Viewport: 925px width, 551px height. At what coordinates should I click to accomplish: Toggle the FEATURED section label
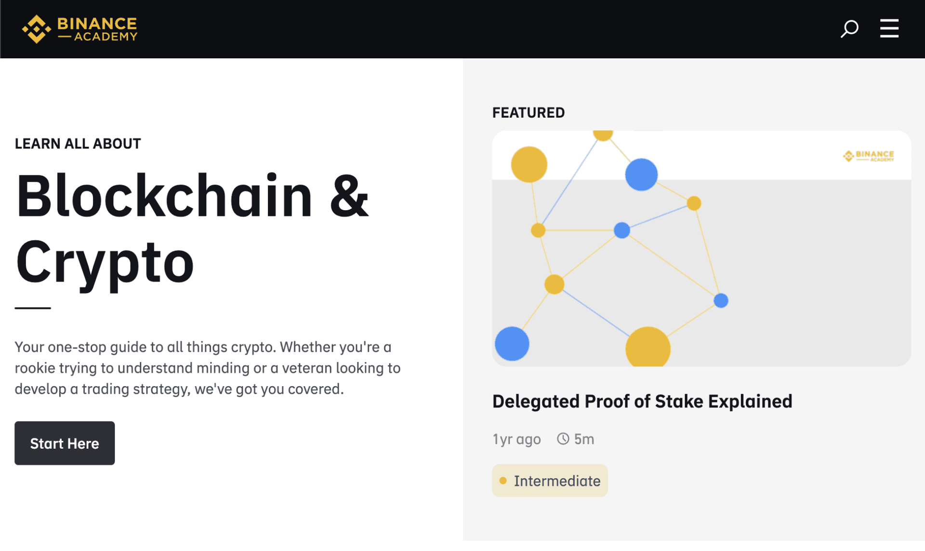click(529, 112)
